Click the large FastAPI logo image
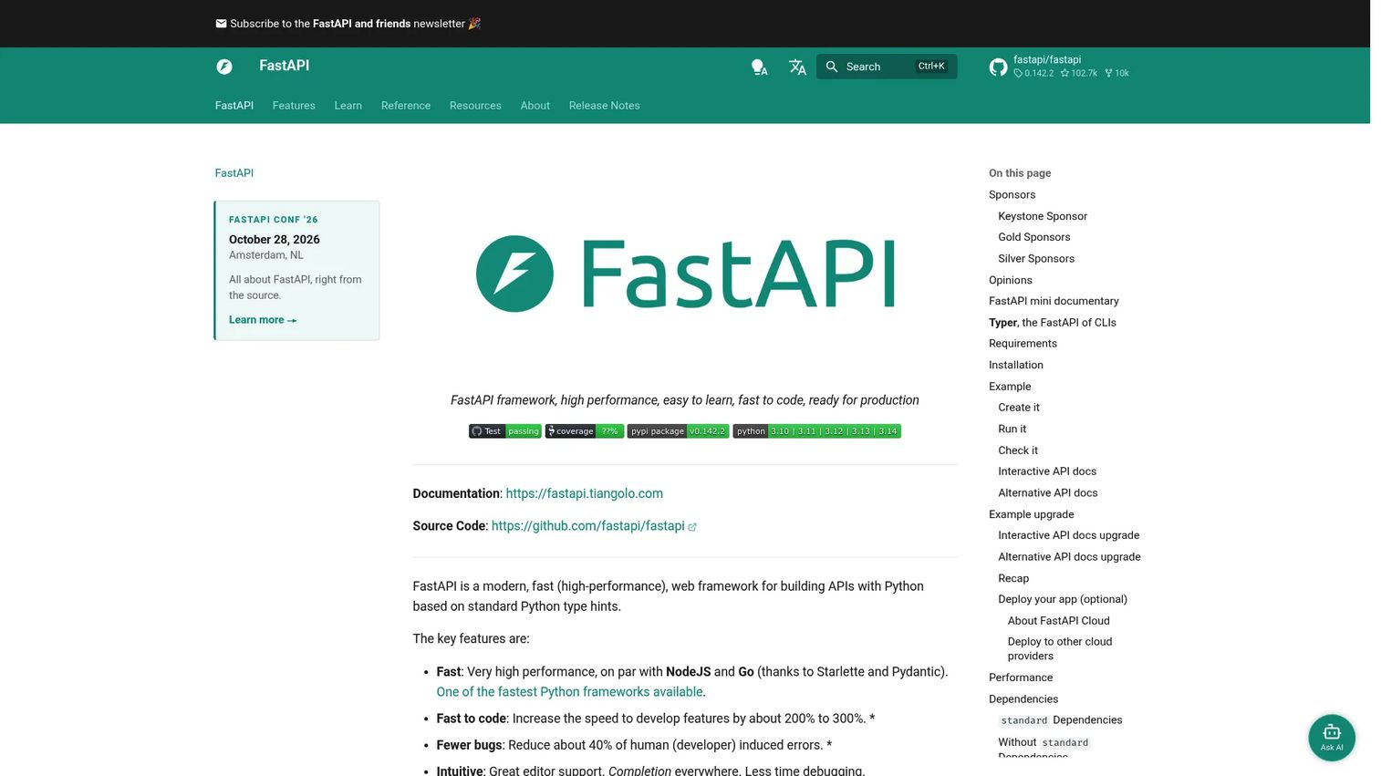The image size is (1381, 776). [x=685, y=274]
